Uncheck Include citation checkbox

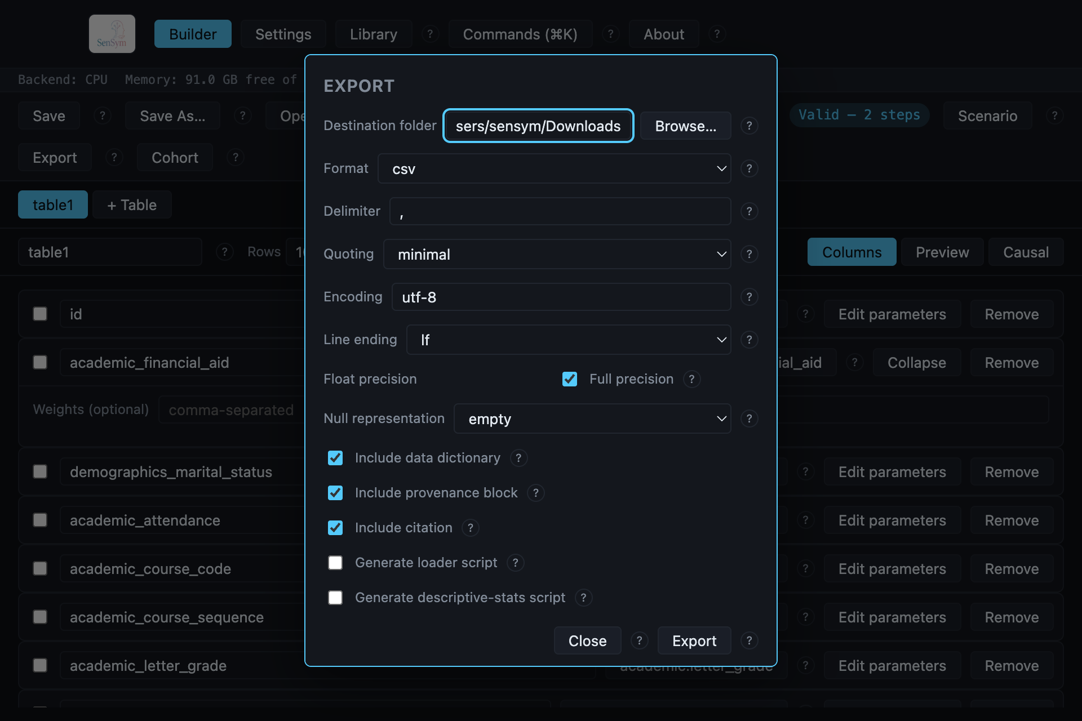[335, 528]
